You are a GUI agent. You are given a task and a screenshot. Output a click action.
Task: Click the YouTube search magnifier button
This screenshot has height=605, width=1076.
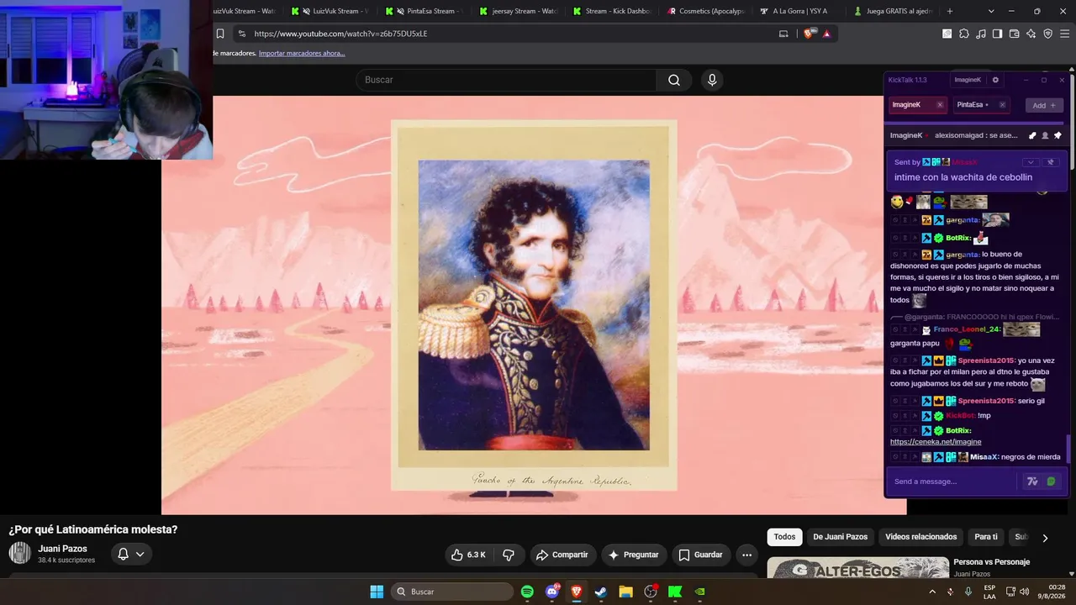click(673, 80)
